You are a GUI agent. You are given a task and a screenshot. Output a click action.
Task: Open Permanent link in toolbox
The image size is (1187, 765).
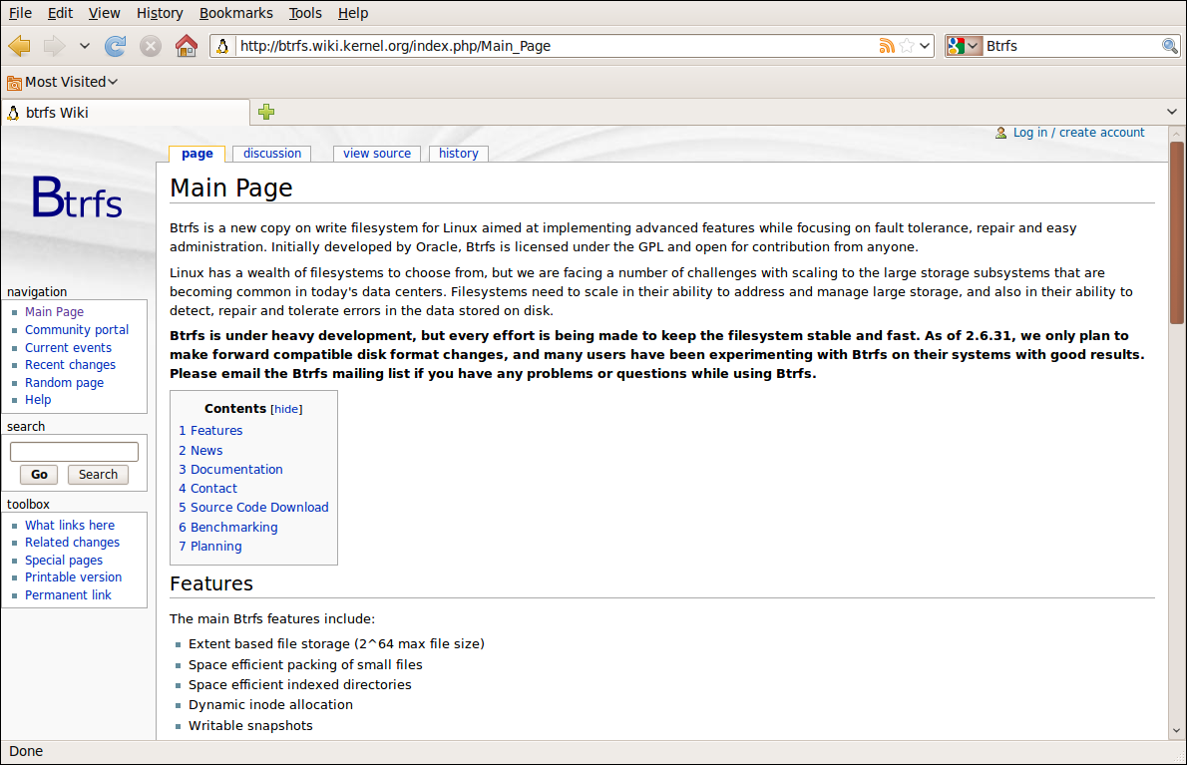tap(68, 595)
